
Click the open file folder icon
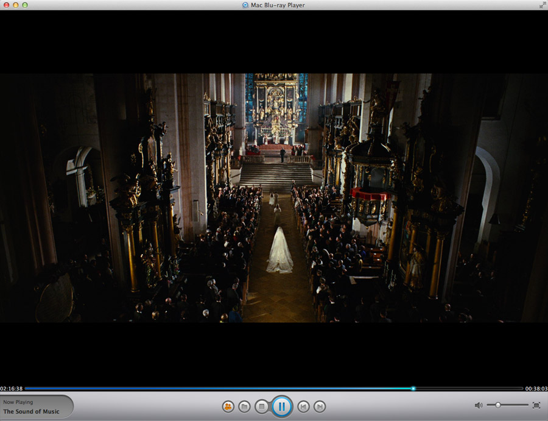[x=244, y=406]
